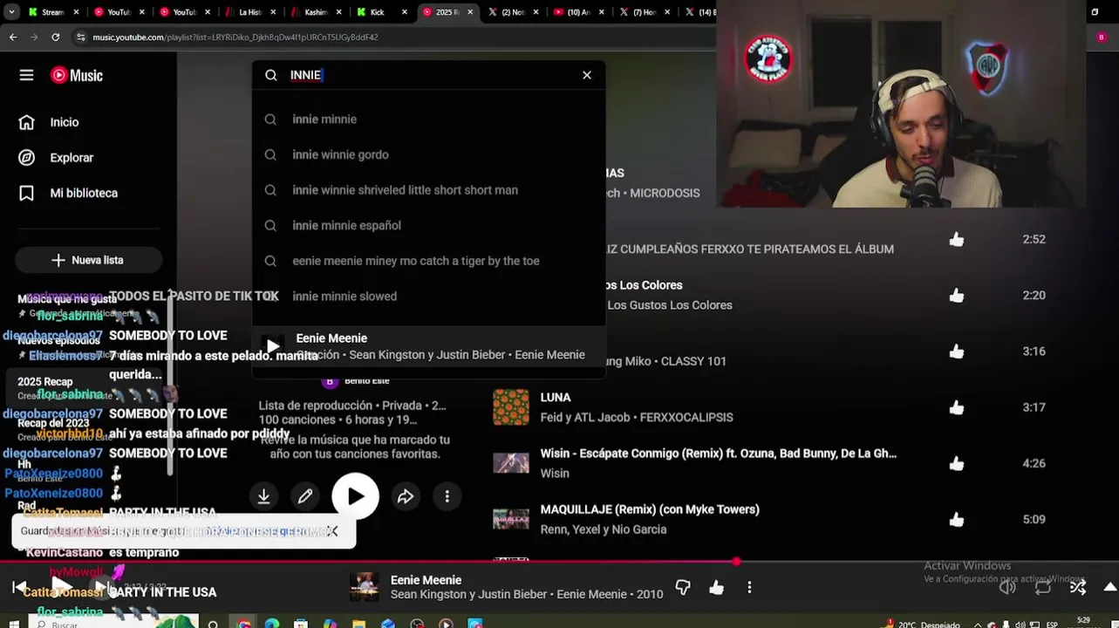The height and width of the screenshot is (628, 1119).
Task: Dislike the currently playing Eenie Meenie
Action: [683, 588]
